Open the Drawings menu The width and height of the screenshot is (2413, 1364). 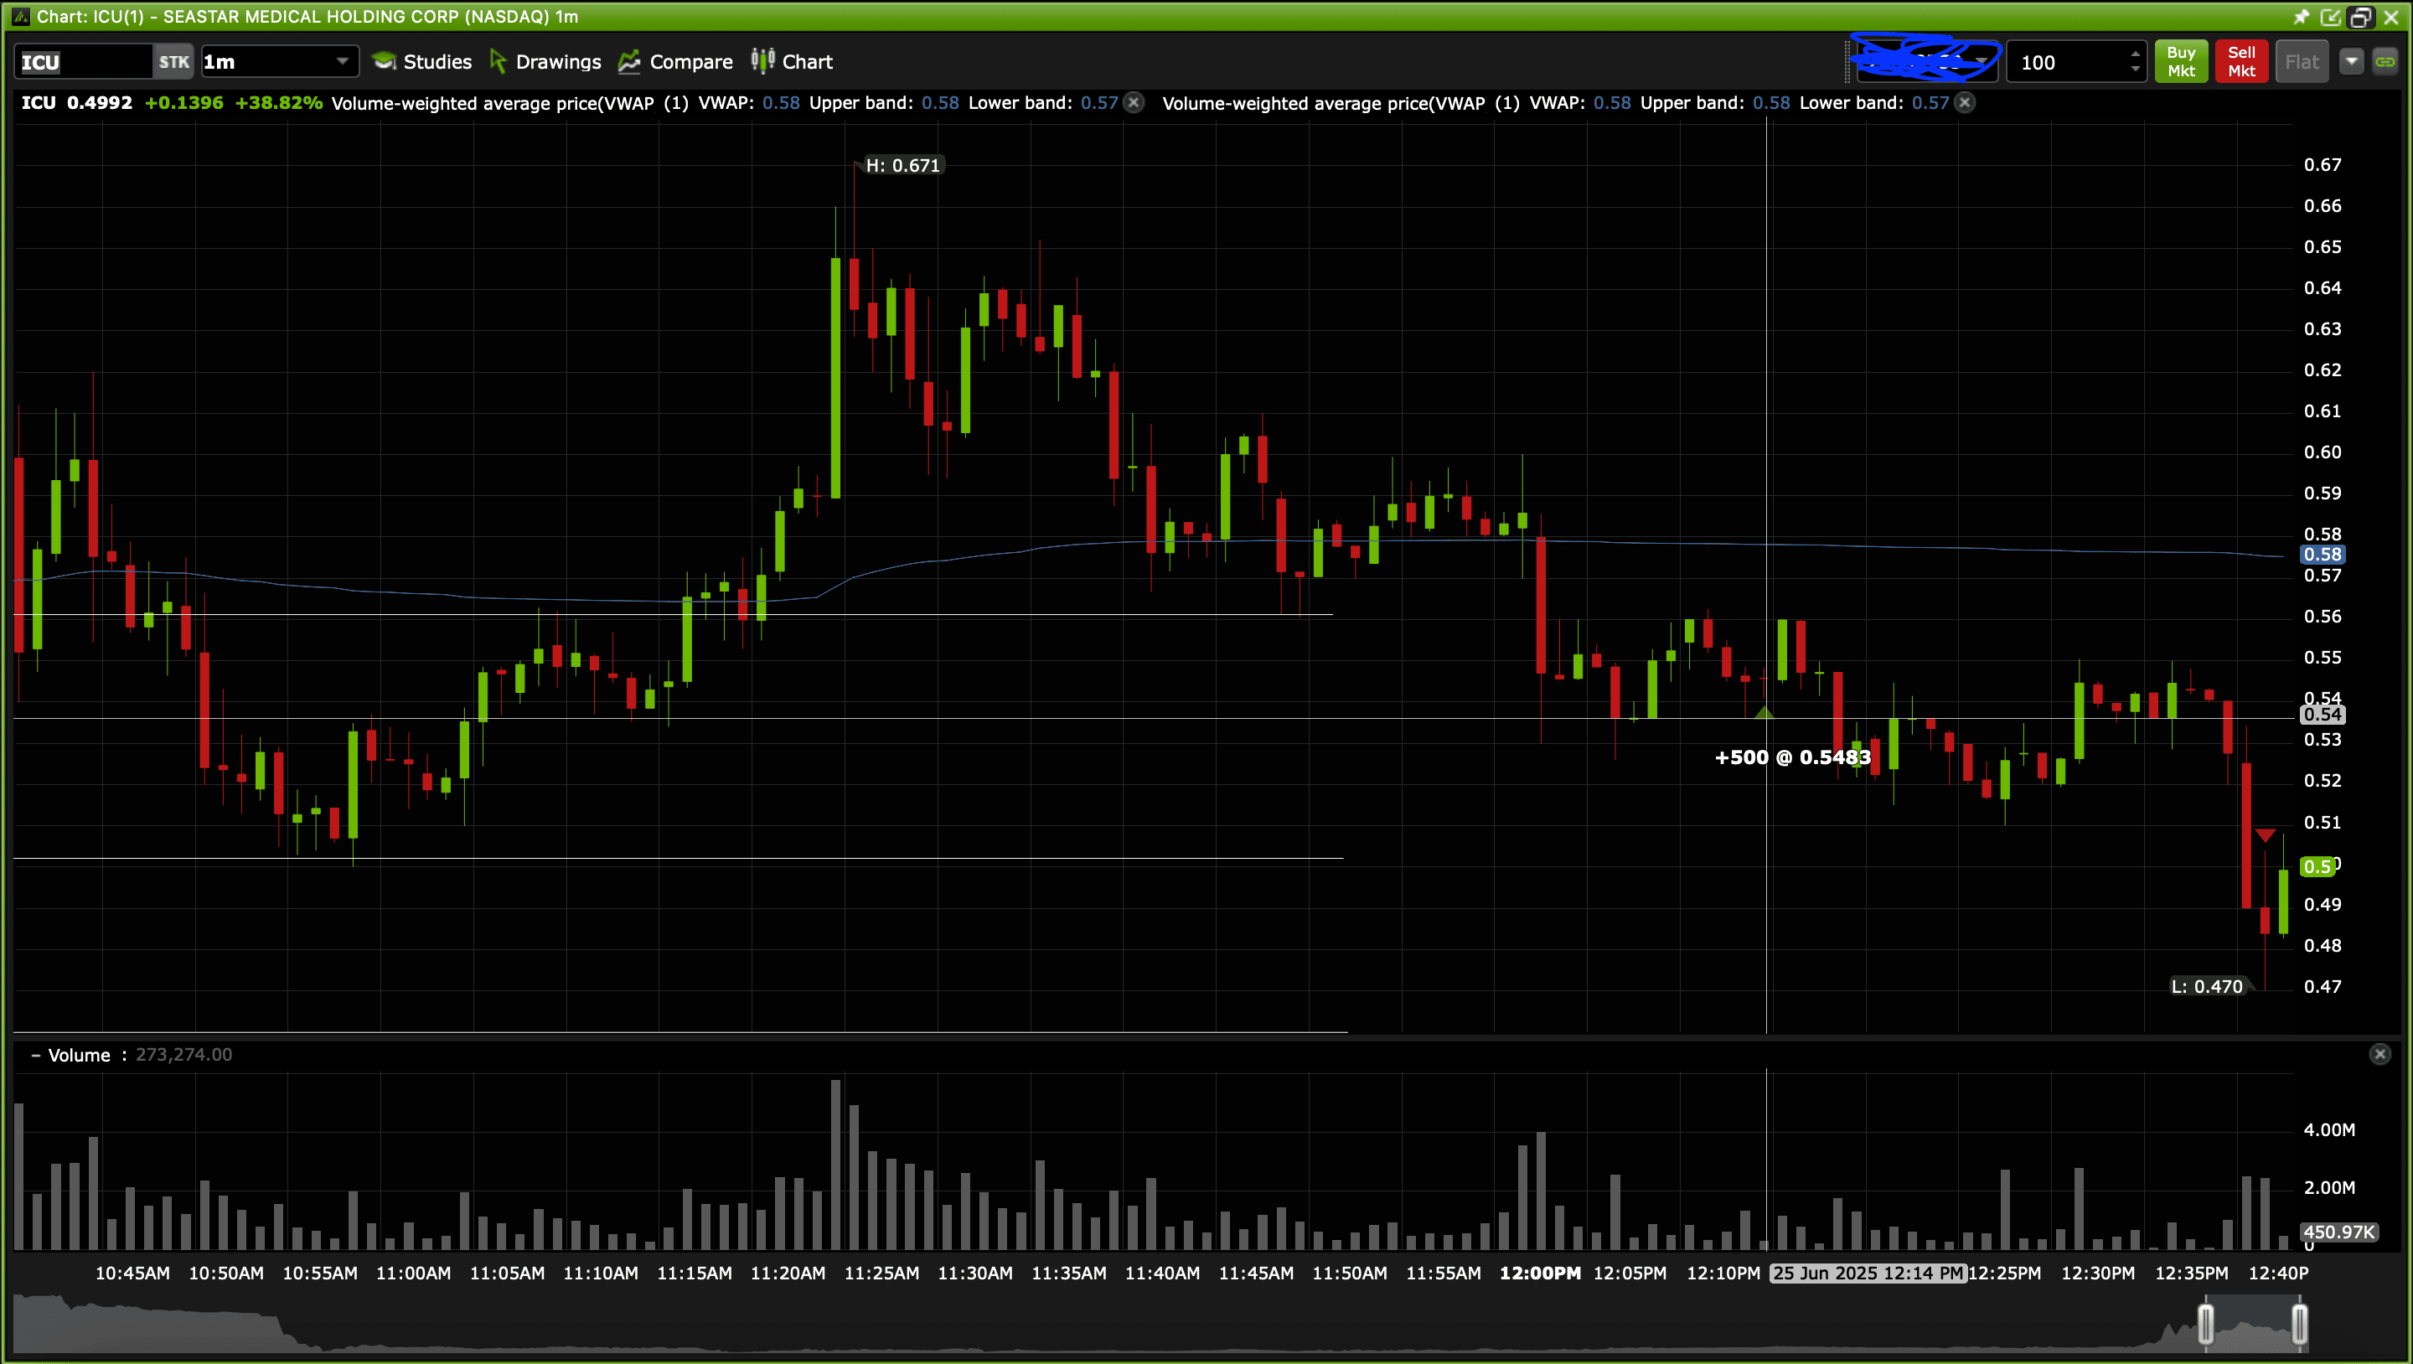(x=545, y=62)
